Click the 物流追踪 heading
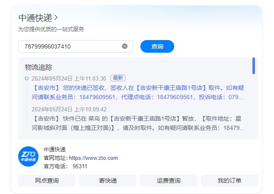 [38, 67]
